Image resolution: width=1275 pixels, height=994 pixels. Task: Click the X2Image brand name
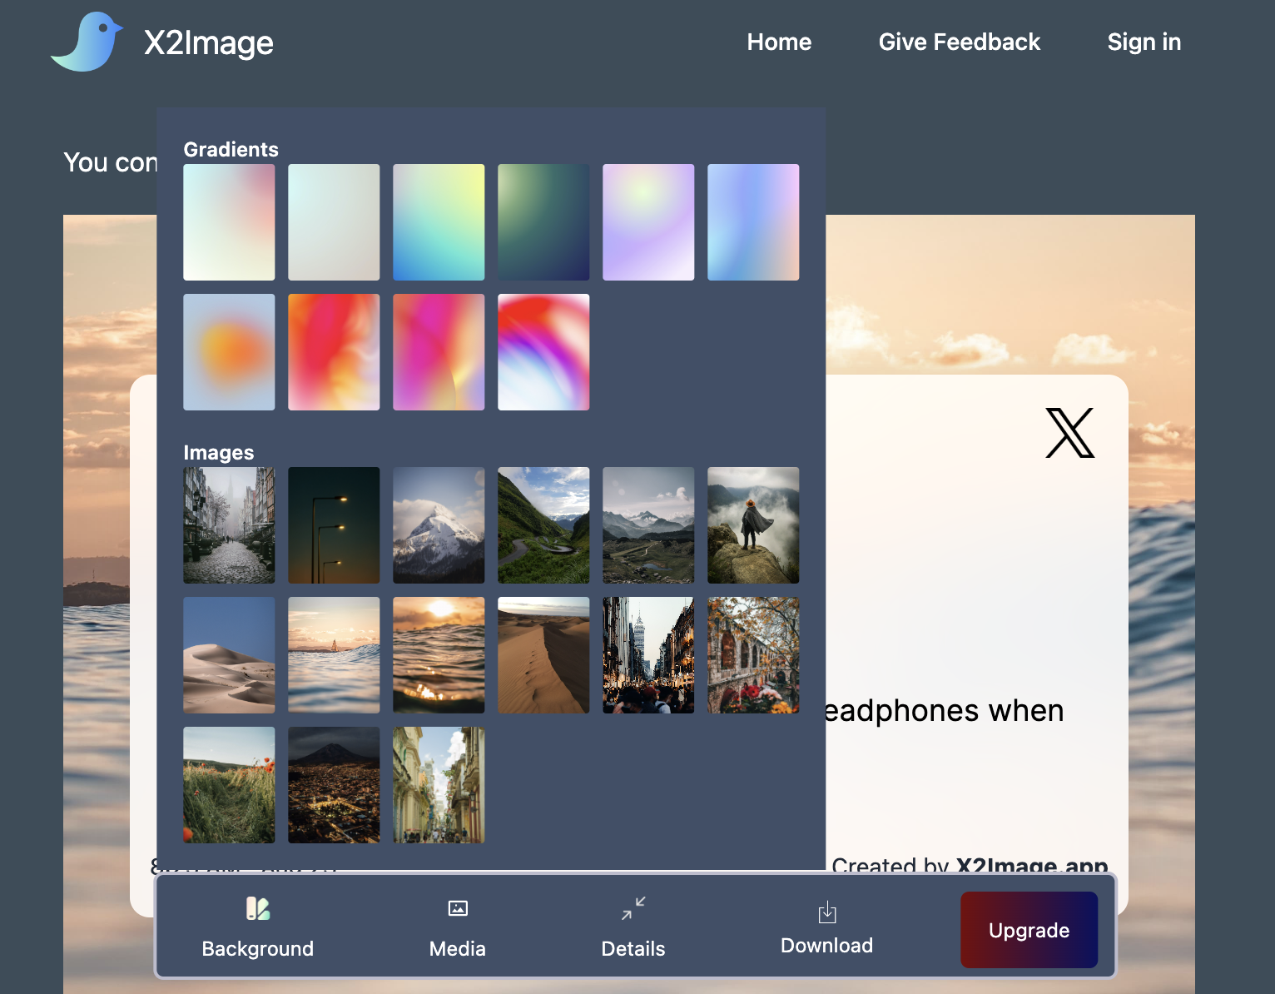point(209,42)
